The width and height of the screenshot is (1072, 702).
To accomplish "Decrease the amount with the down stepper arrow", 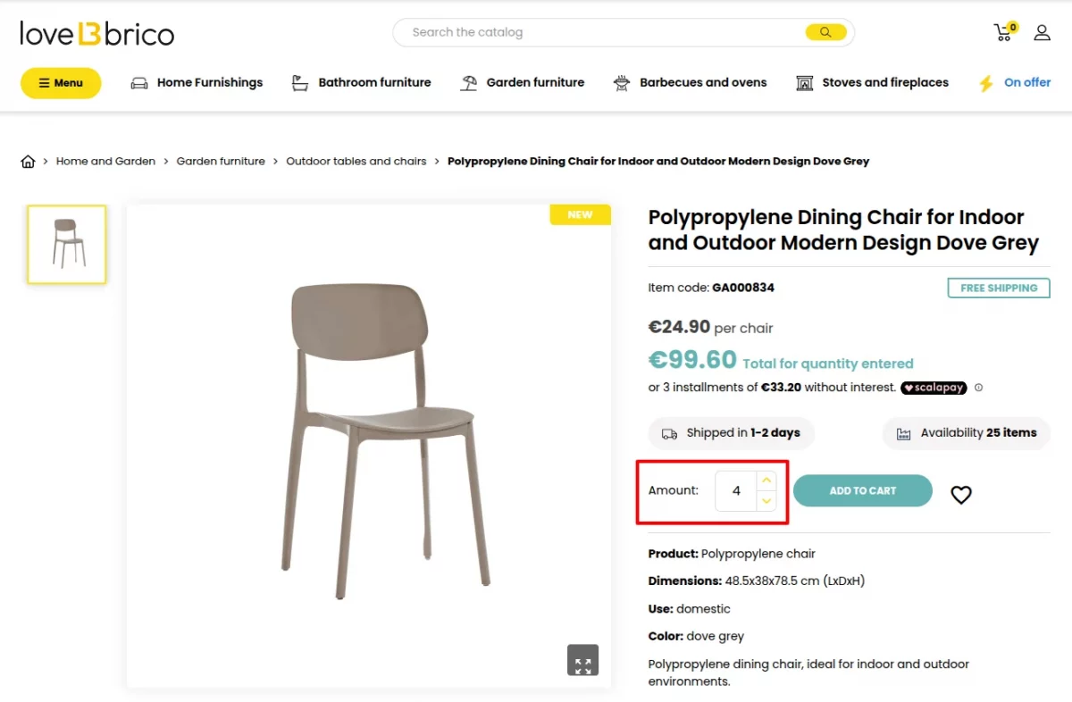I will pyautogui.click(x=766, y=501).
